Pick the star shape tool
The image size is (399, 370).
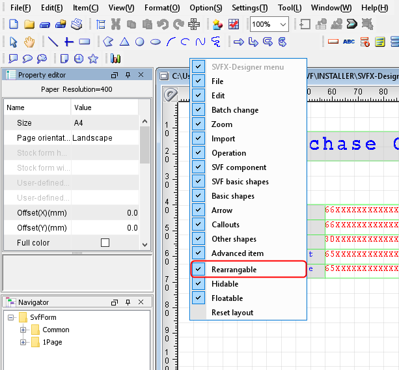click(x=93, y=59)
